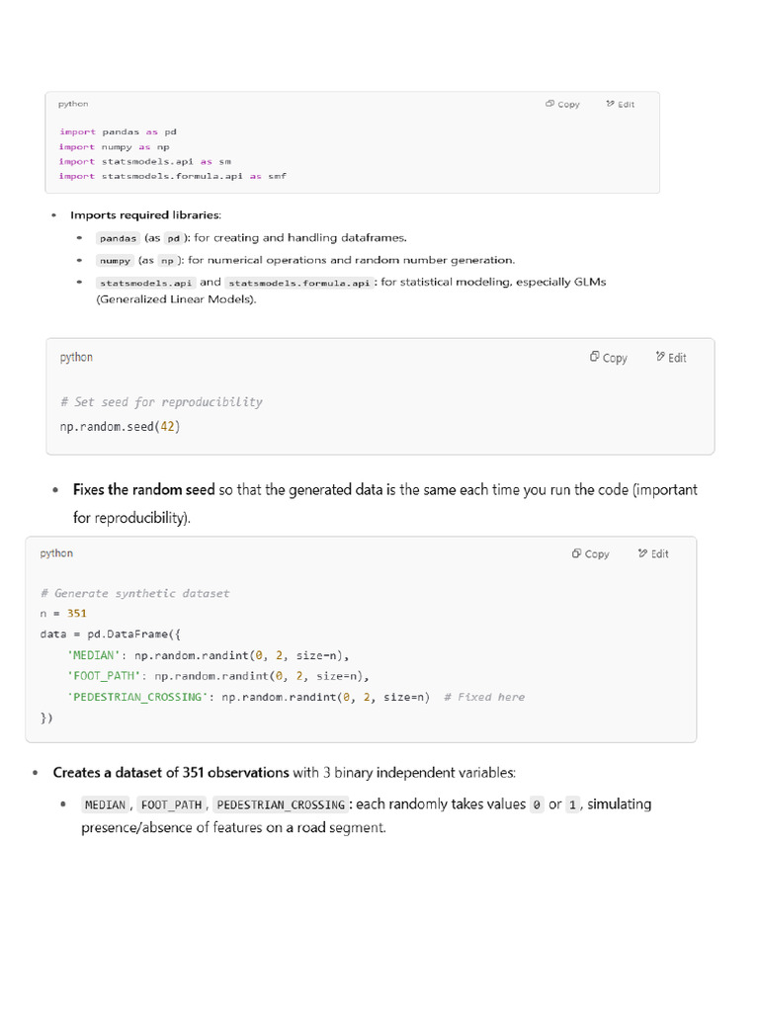Copy the np.random.seed code block
The height and width of the screenshot is (1012, 759).
click(x=608, y=357)
